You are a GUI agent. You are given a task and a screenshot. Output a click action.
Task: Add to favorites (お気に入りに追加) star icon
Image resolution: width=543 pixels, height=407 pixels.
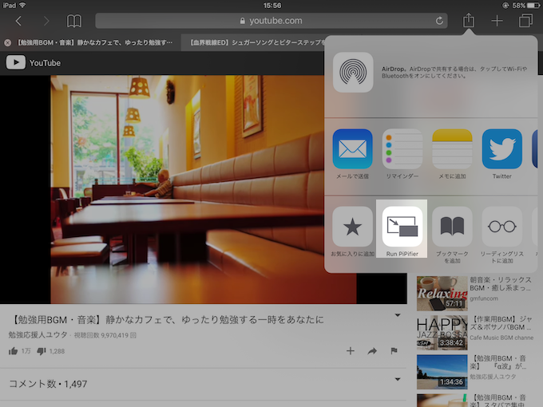click(352, 227)
